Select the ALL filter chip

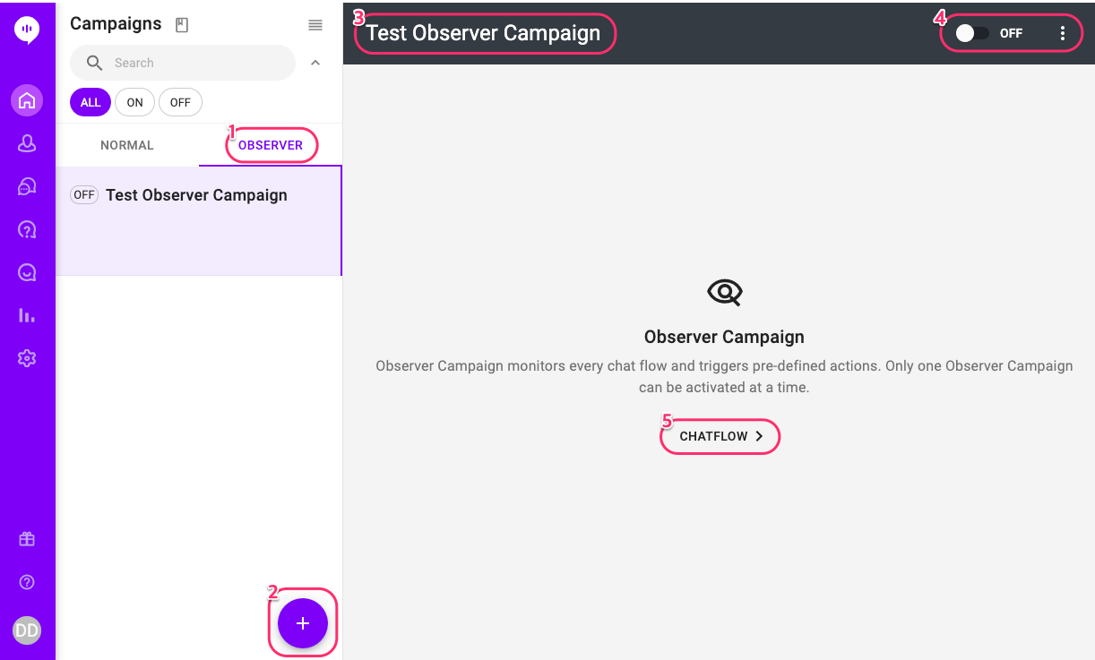tap(91, 102)
